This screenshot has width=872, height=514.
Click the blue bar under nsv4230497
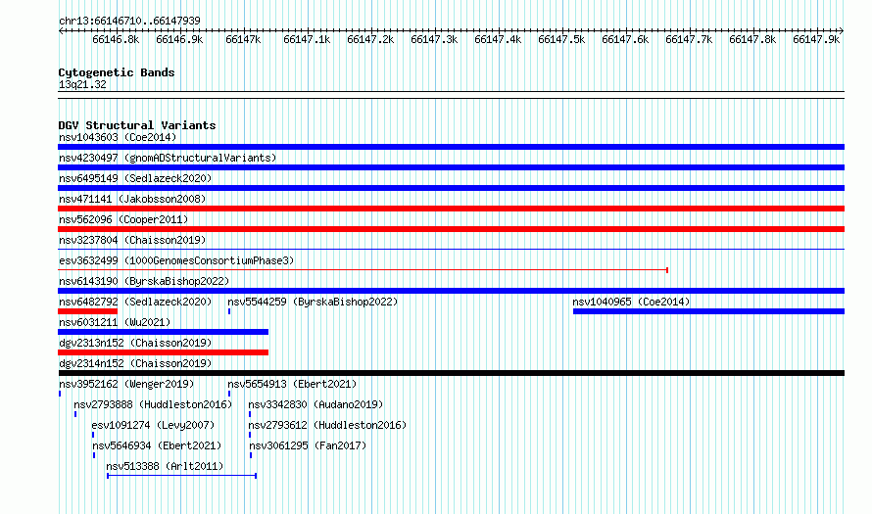(x=451, y=167)
